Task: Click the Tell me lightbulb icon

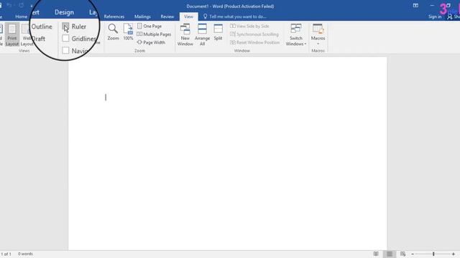Action: coord(206,16)
